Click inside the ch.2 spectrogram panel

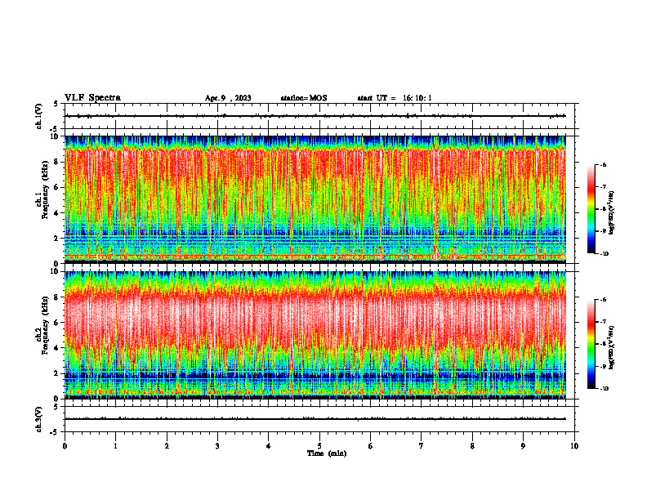315,335
